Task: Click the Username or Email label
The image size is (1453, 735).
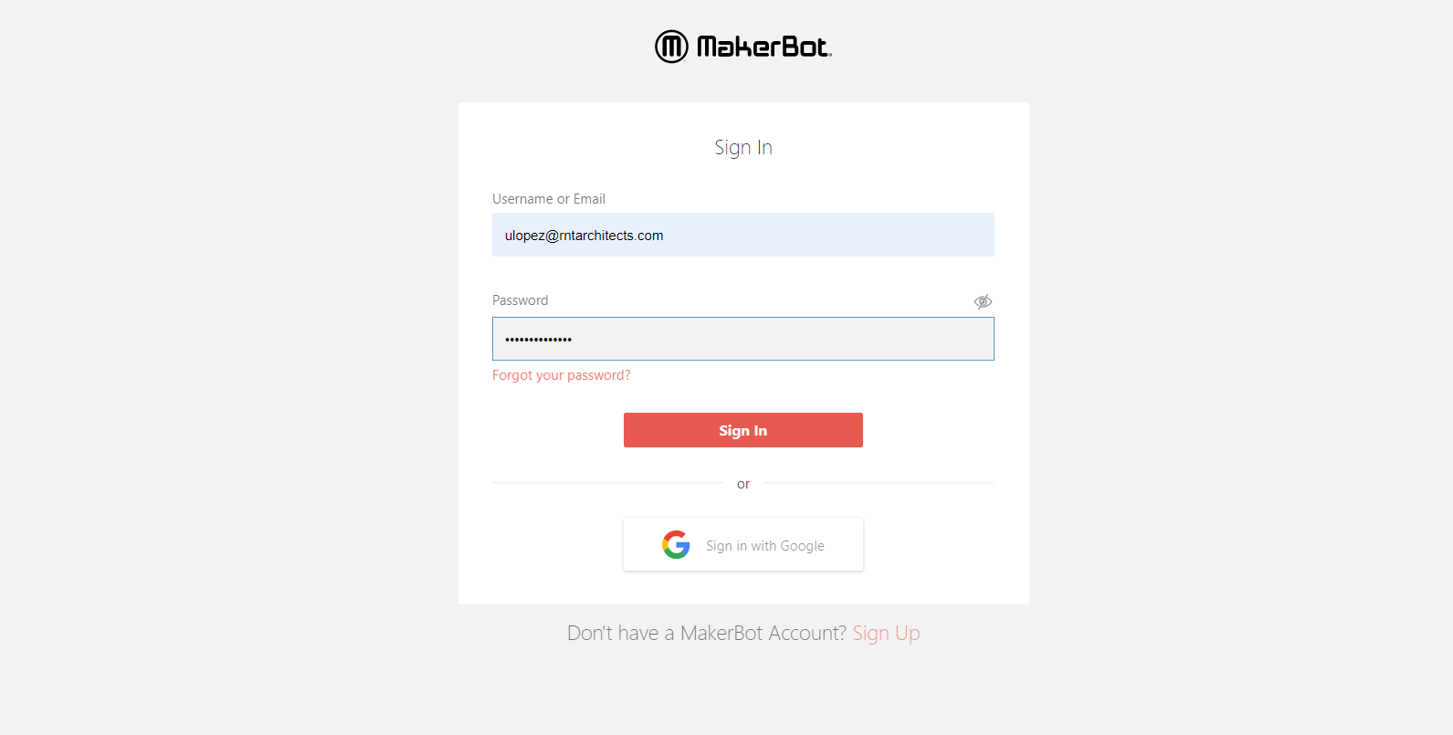Action: coord(549,199)
